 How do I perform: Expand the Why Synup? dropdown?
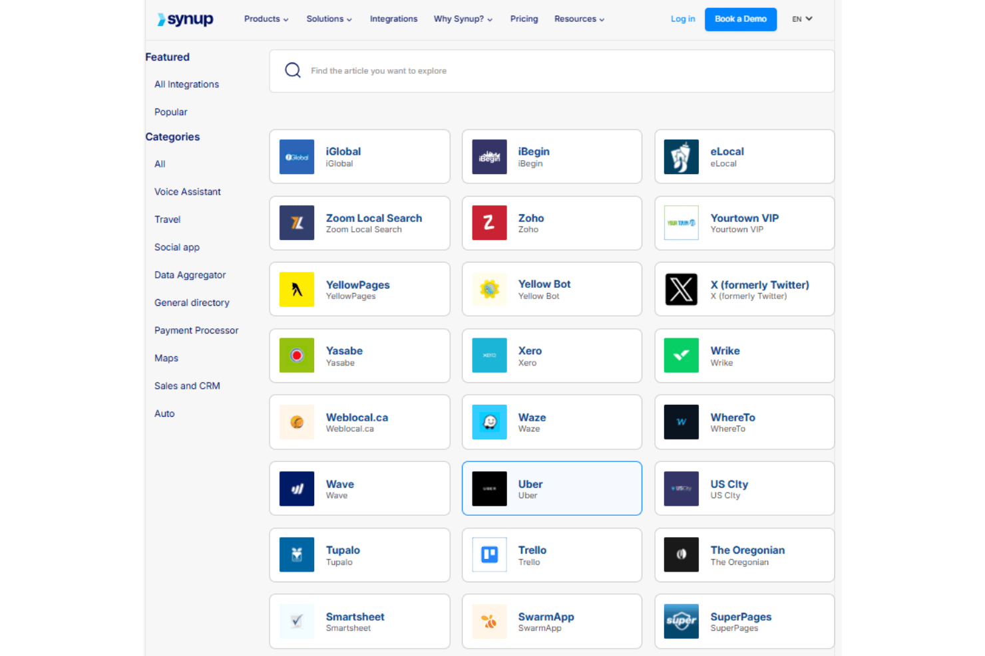click(x=463, y=19)
